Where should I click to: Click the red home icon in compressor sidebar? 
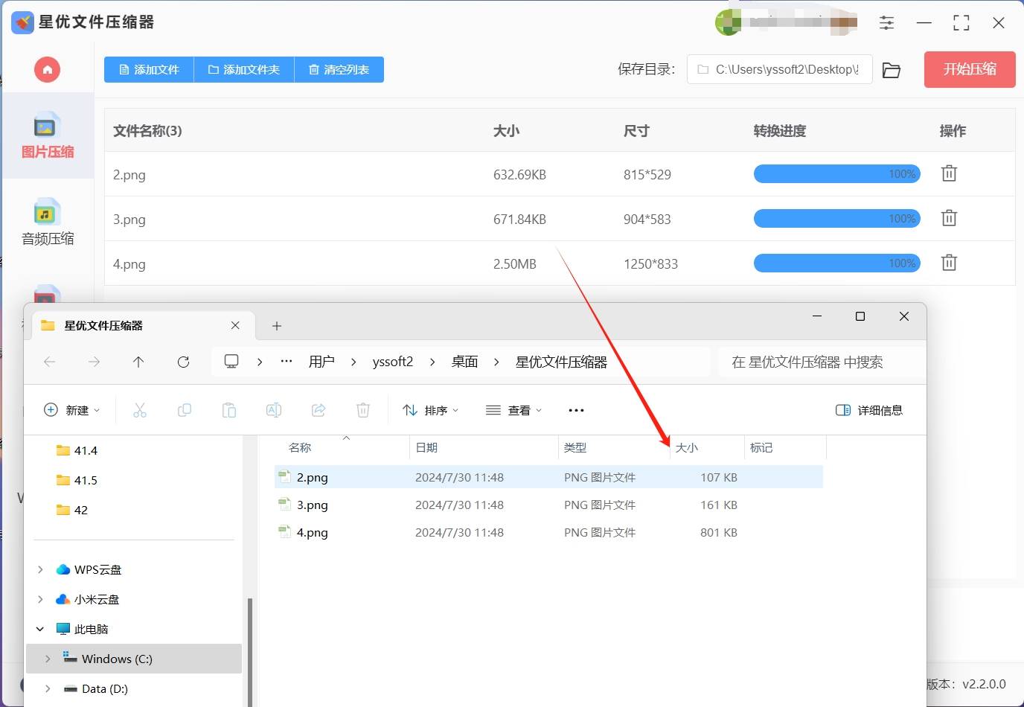pyautogui.click(x=47, y=70)
